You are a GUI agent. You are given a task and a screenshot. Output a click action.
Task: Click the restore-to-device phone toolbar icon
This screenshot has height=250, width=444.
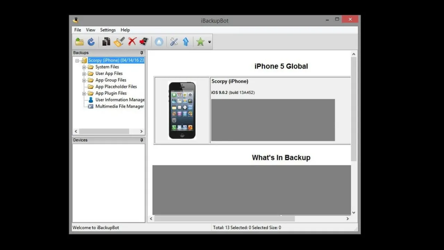(x=144, y=42)
